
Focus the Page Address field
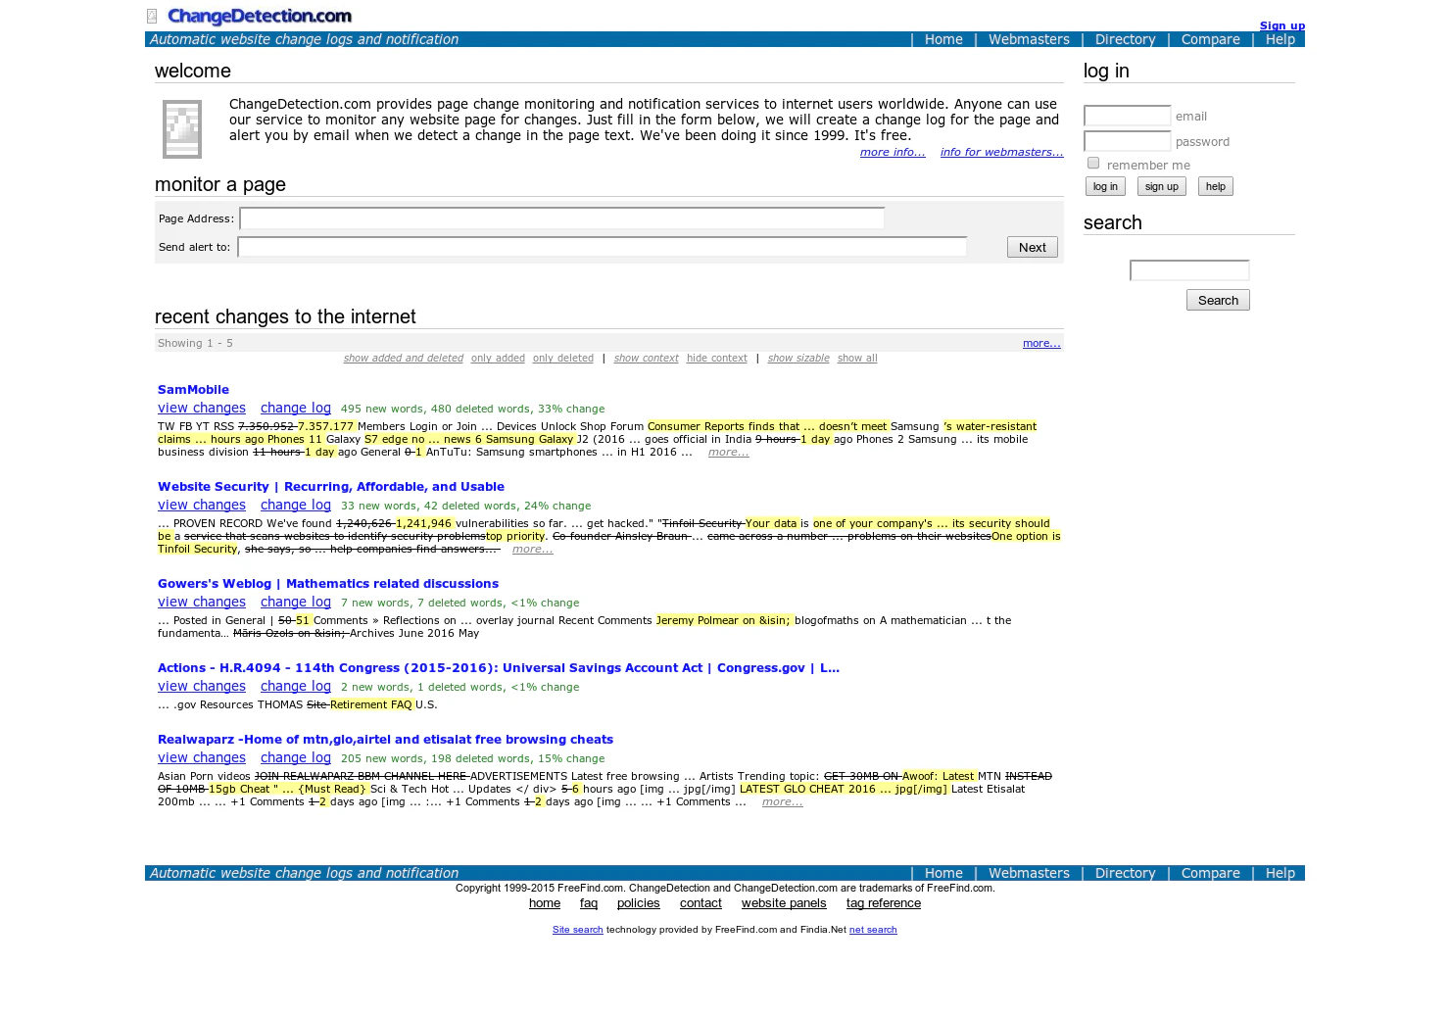562,218
